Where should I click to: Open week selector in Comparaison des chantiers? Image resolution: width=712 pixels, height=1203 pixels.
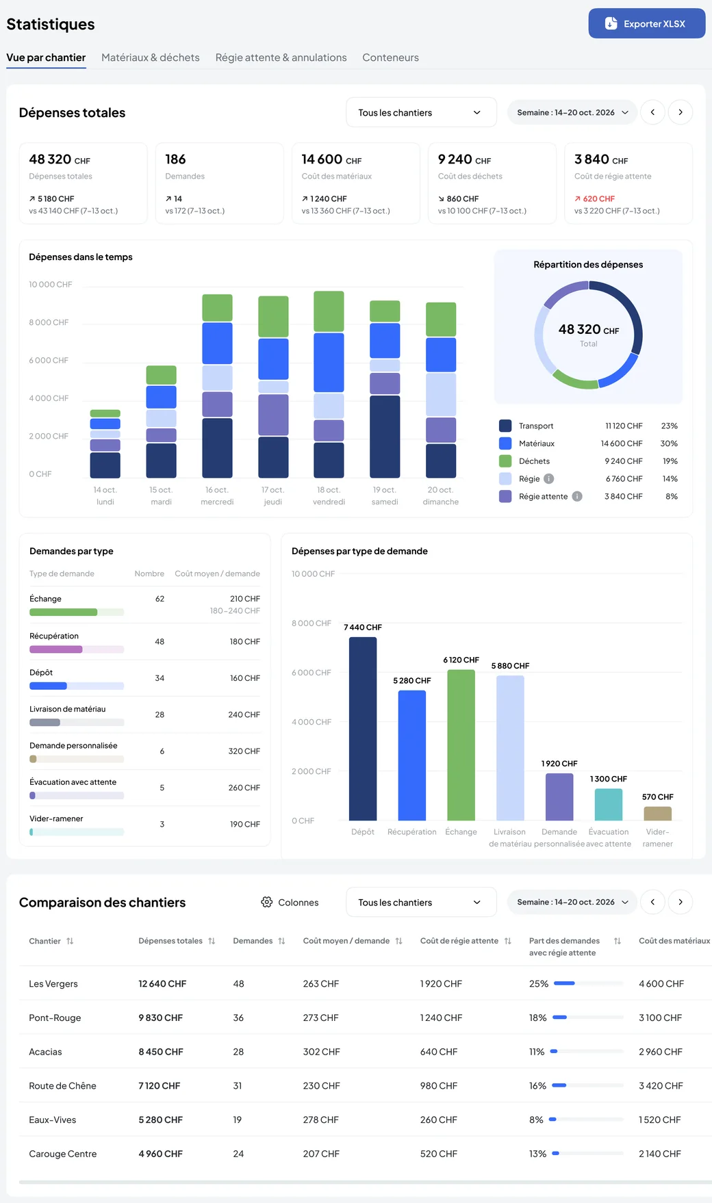click(572, 902)
